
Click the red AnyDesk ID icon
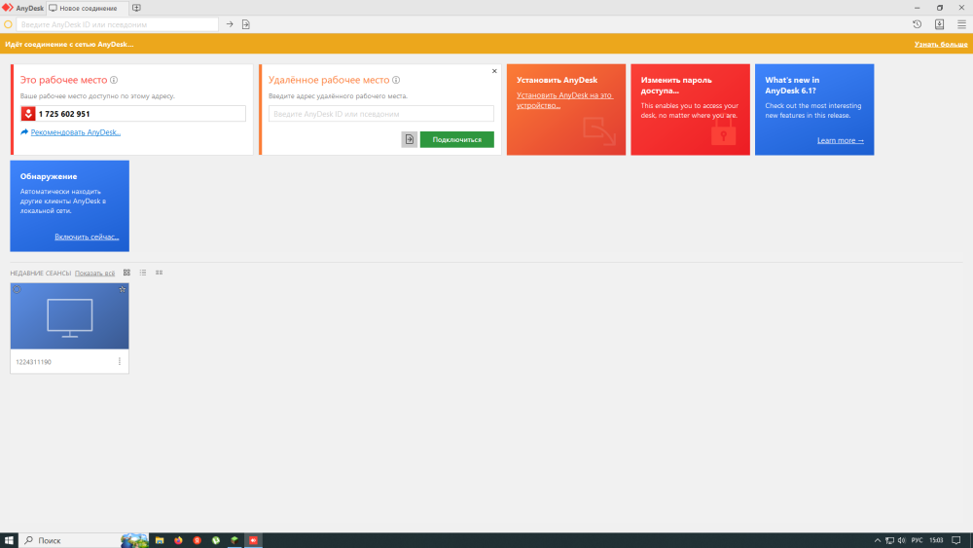tap(28, 114)
